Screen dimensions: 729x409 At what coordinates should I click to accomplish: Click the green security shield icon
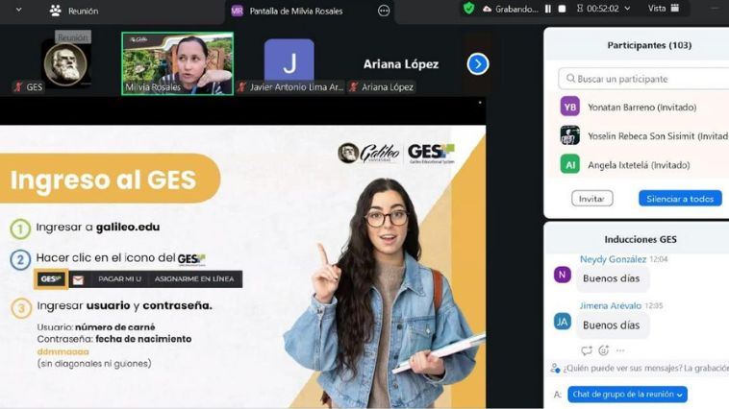pos(468,9)
